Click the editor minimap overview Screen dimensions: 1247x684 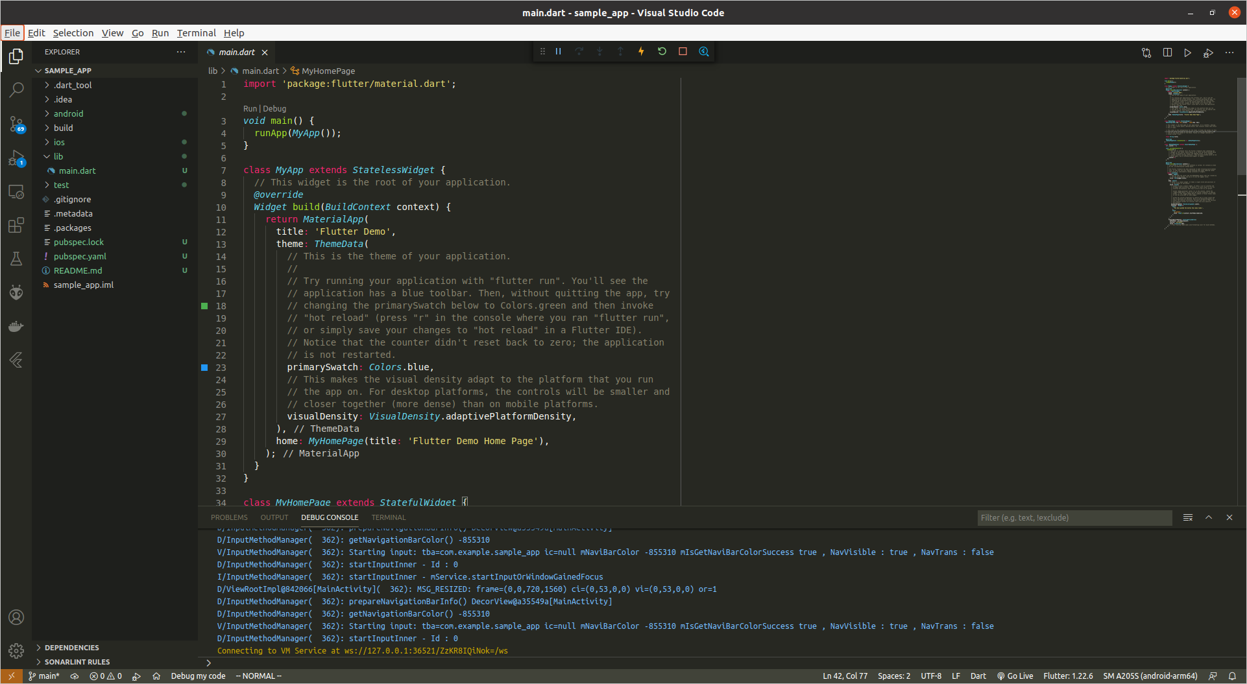pyautogui.click(x=1199, y=152)
